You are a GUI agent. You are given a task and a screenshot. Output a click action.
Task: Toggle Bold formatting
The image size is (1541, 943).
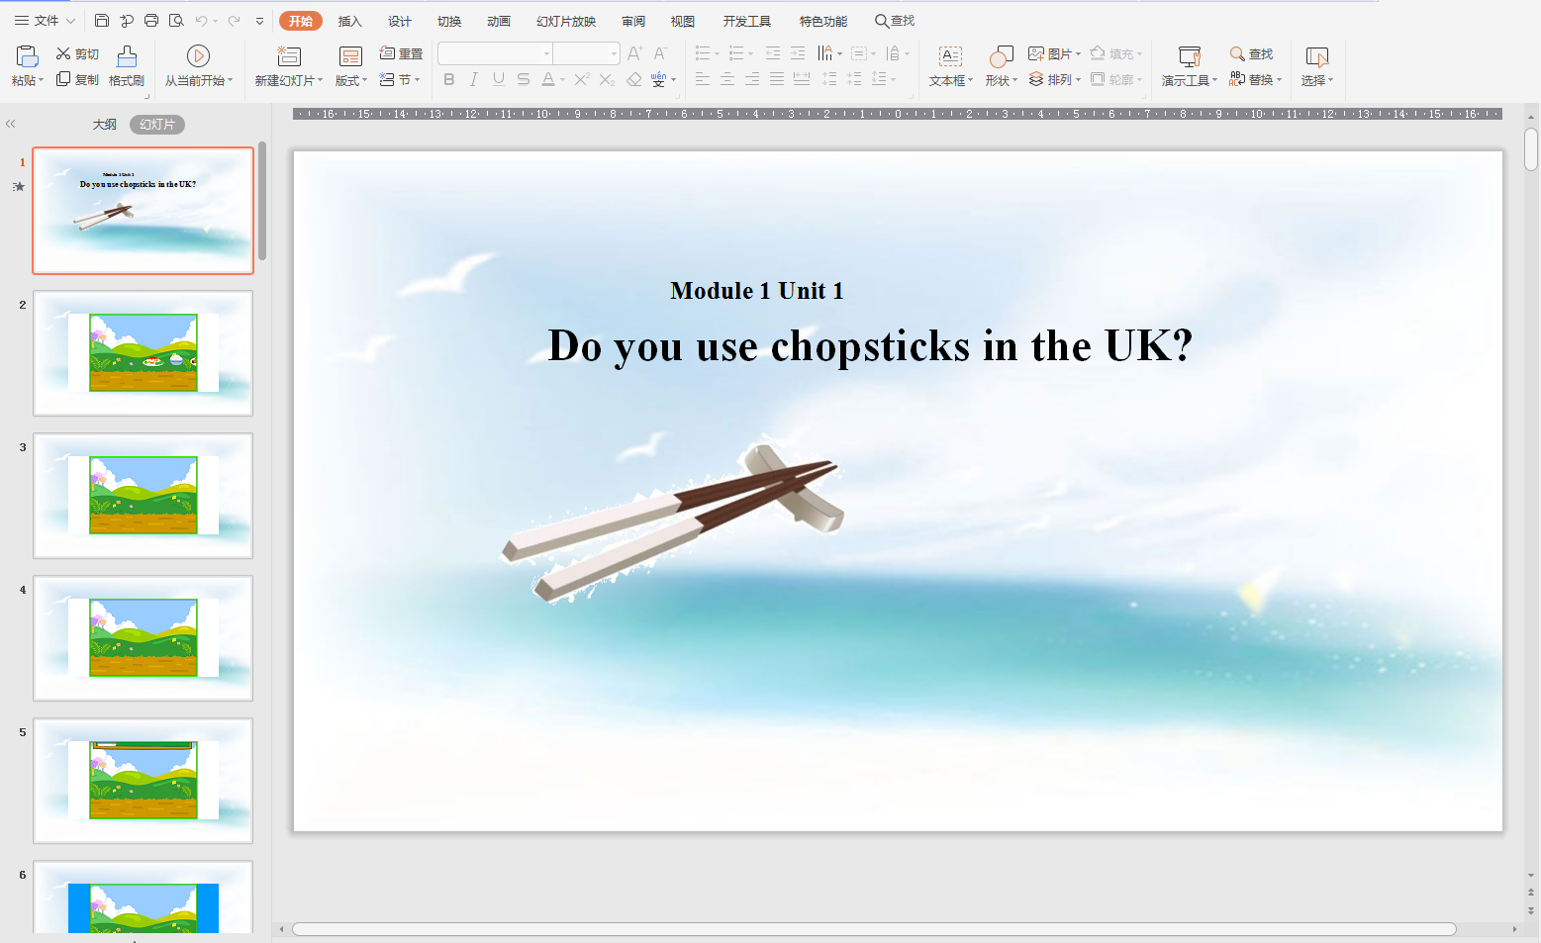tap(449, 79)
